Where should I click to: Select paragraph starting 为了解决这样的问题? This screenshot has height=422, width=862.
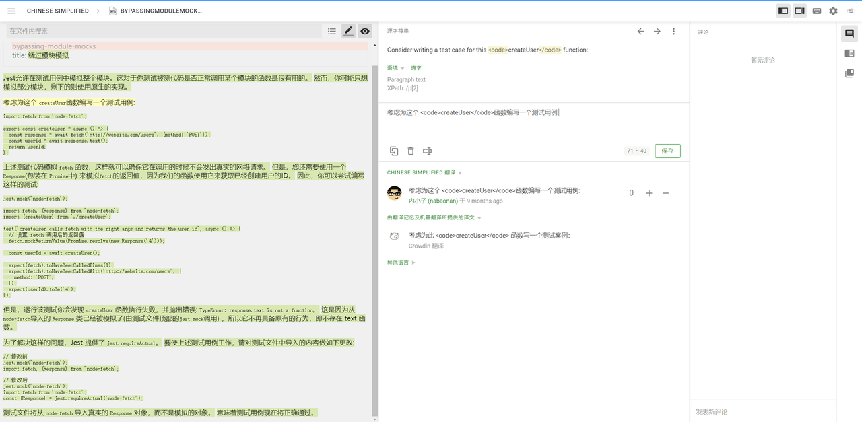click(178, 343)
